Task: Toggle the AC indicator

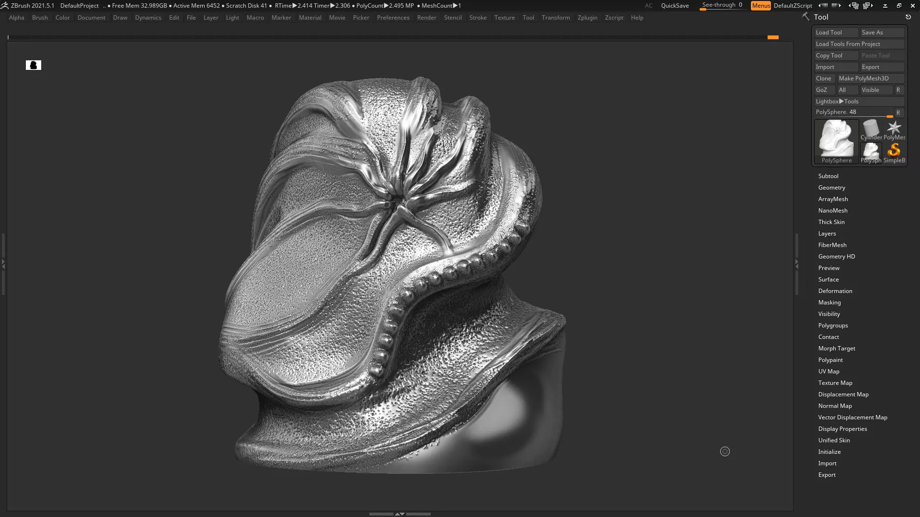Action: coord(648,6)
